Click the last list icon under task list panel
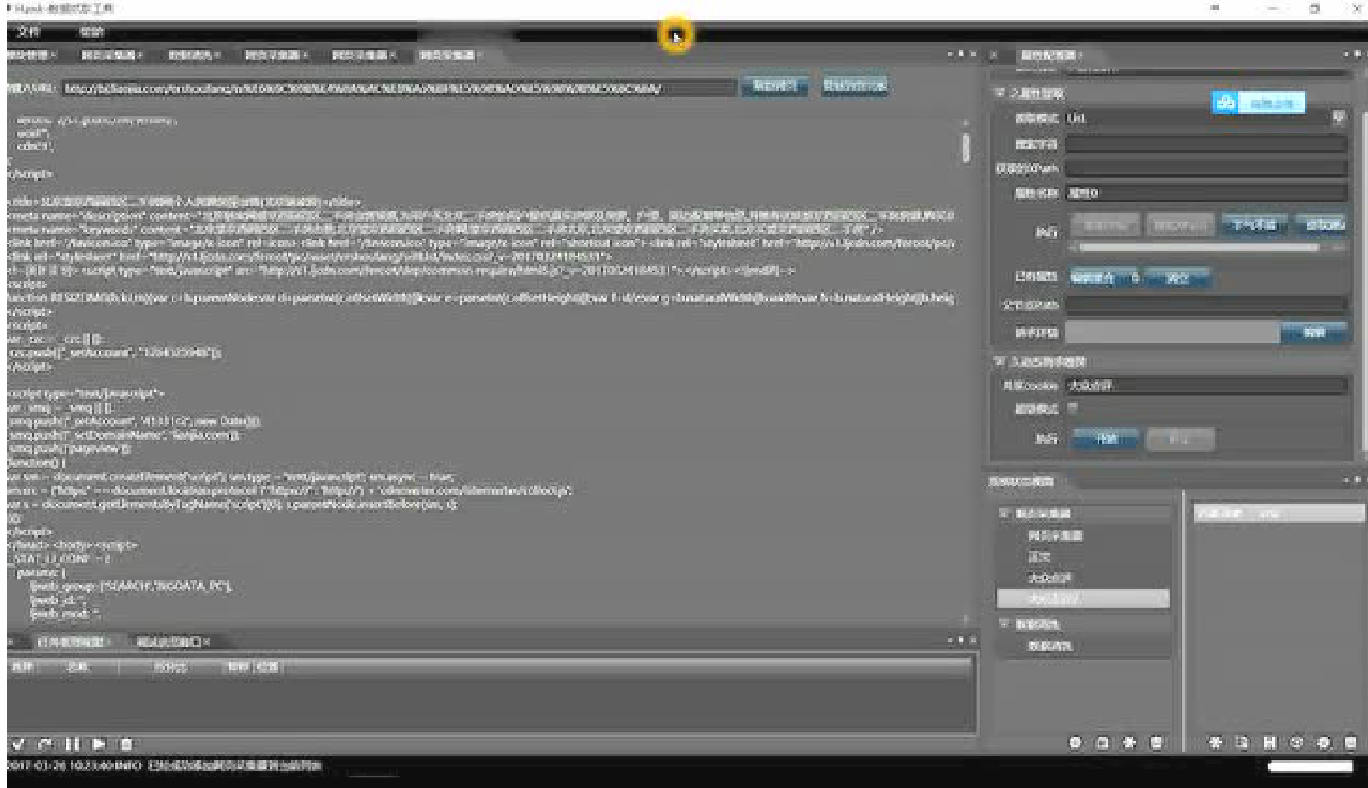Viewport: 1368px width, 788px height. pyautogui.click(x=1350, y=742)
